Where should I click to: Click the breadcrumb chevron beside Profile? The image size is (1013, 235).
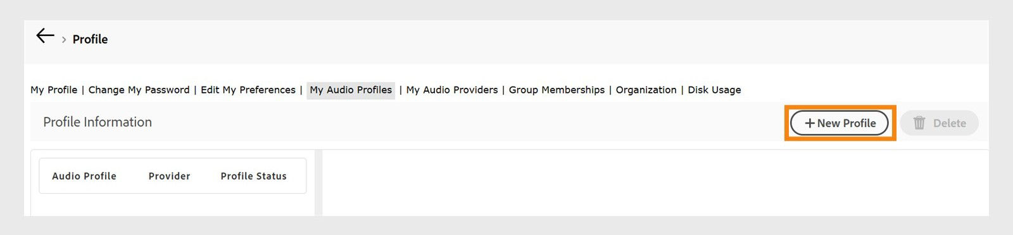(x=64, y=40)
